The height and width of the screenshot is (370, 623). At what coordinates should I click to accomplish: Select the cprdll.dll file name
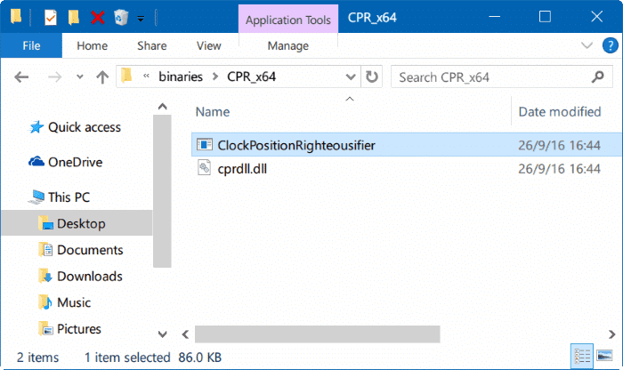point(242,169)
